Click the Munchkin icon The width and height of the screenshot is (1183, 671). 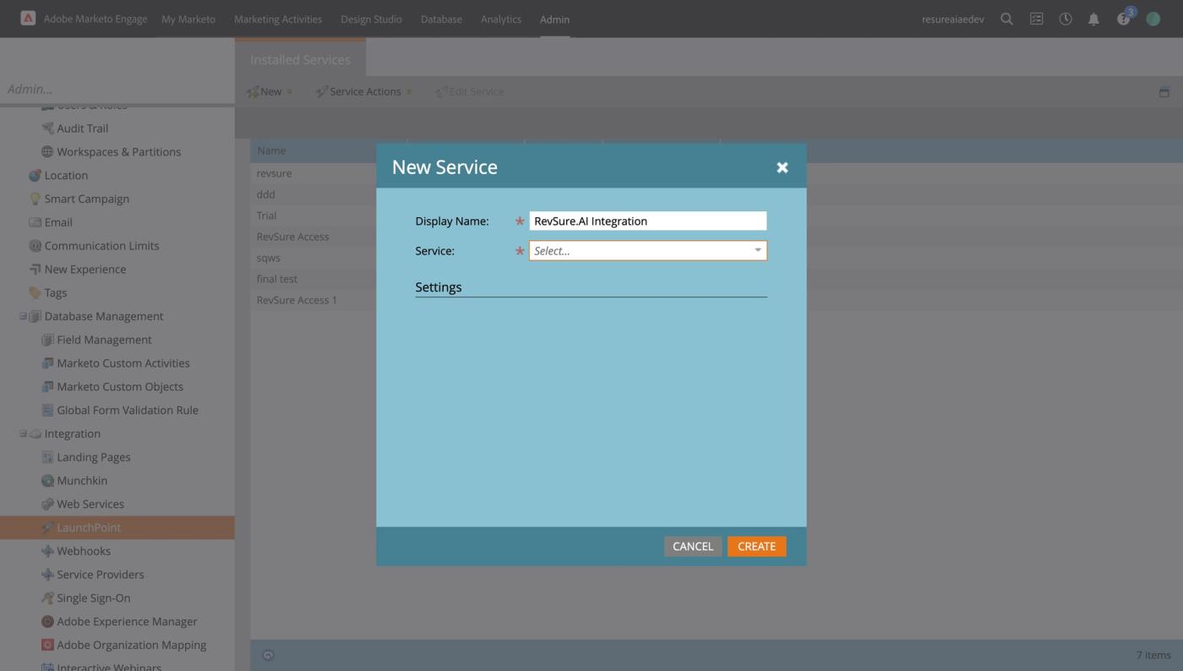coord(47,481)
